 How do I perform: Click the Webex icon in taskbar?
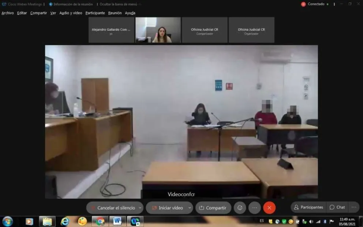click(135, 222)
